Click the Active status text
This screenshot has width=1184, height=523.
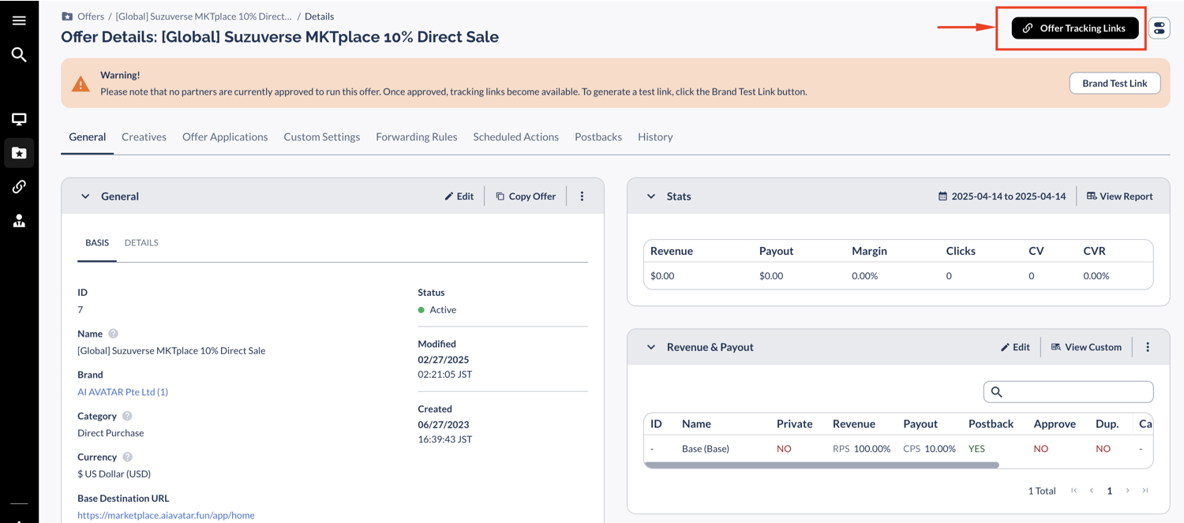pyautogui.click(x=443, y=310)
